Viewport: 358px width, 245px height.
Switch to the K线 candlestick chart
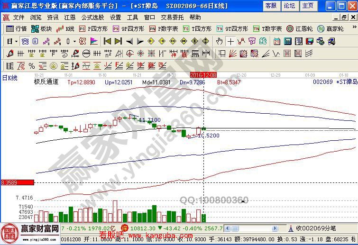pyautogui.click(x=65, y=29)
